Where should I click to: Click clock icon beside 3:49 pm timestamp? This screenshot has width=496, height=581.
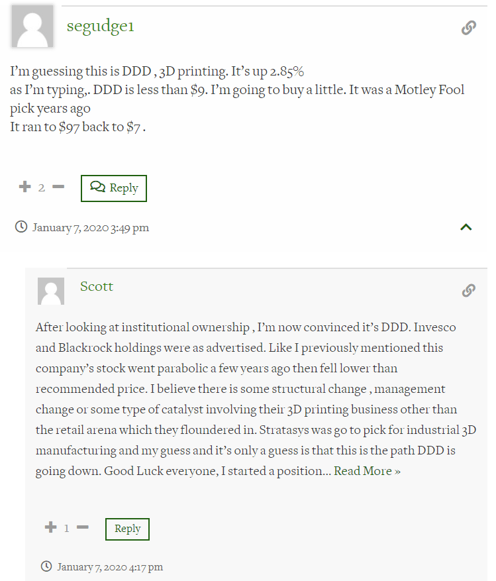click(x=21, y=227)
